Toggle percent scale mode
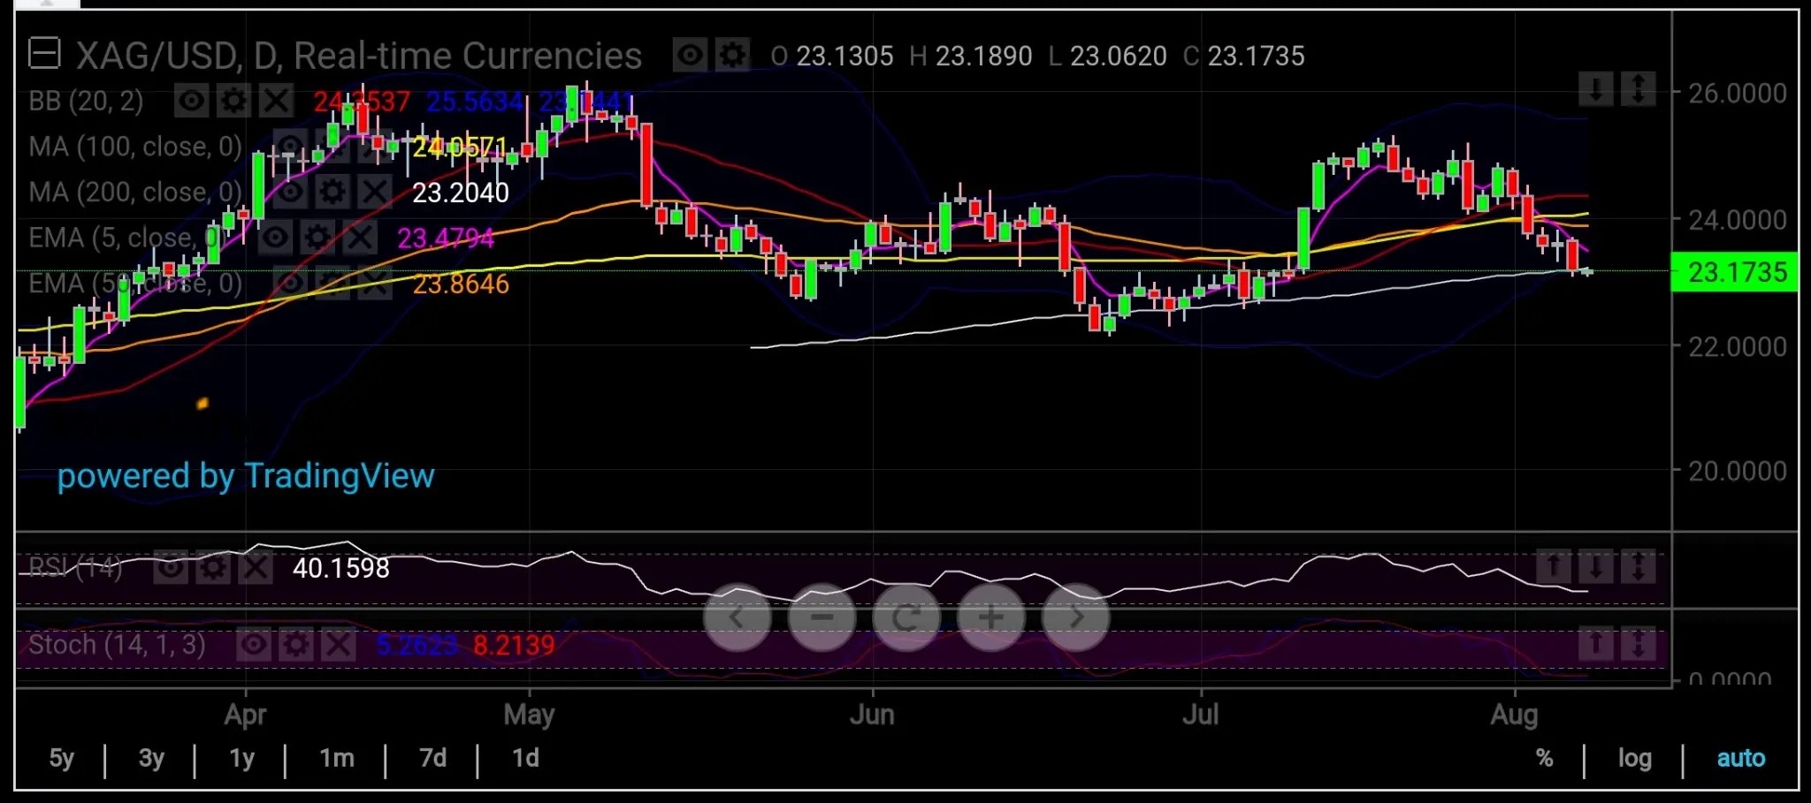 click(x=1544, y=758)
